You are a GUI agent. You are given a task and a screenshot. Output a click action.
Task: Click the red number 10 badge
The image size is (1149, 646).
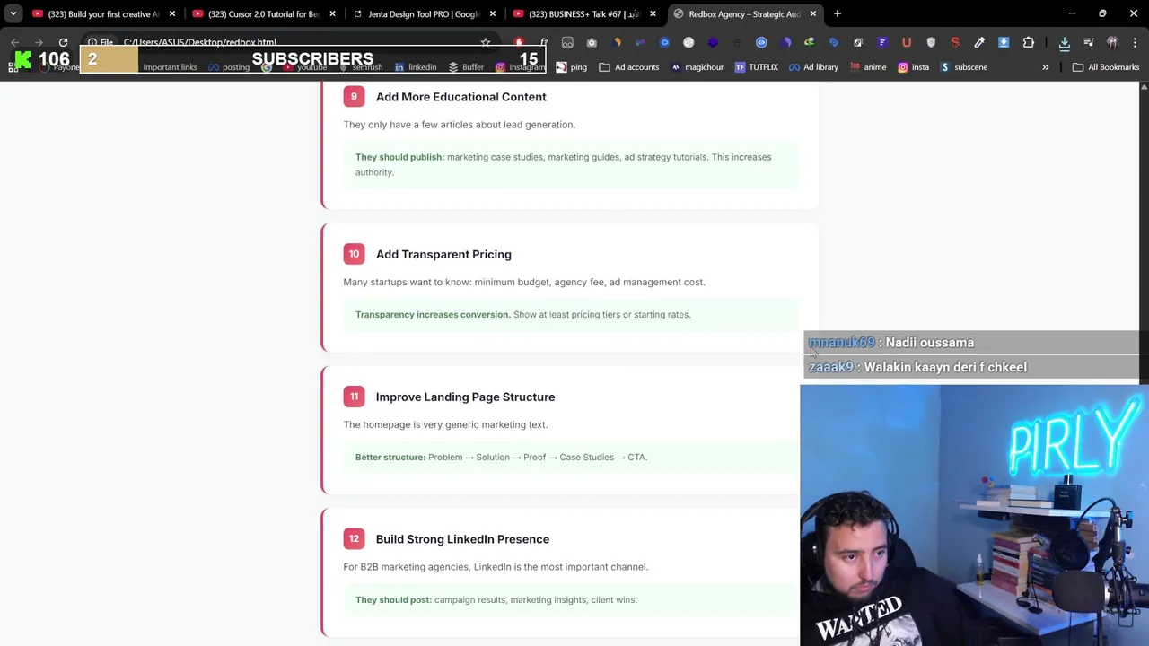pos(354,254)
